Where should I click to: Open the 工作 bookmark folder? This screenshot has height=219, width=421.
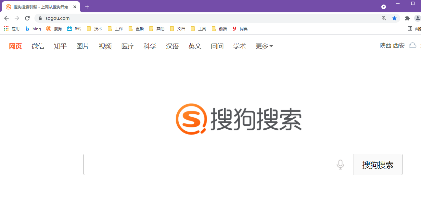(x=115, y=29)
